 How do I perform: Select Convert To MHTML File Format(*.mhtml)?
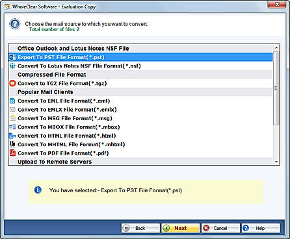pos(140,144)
